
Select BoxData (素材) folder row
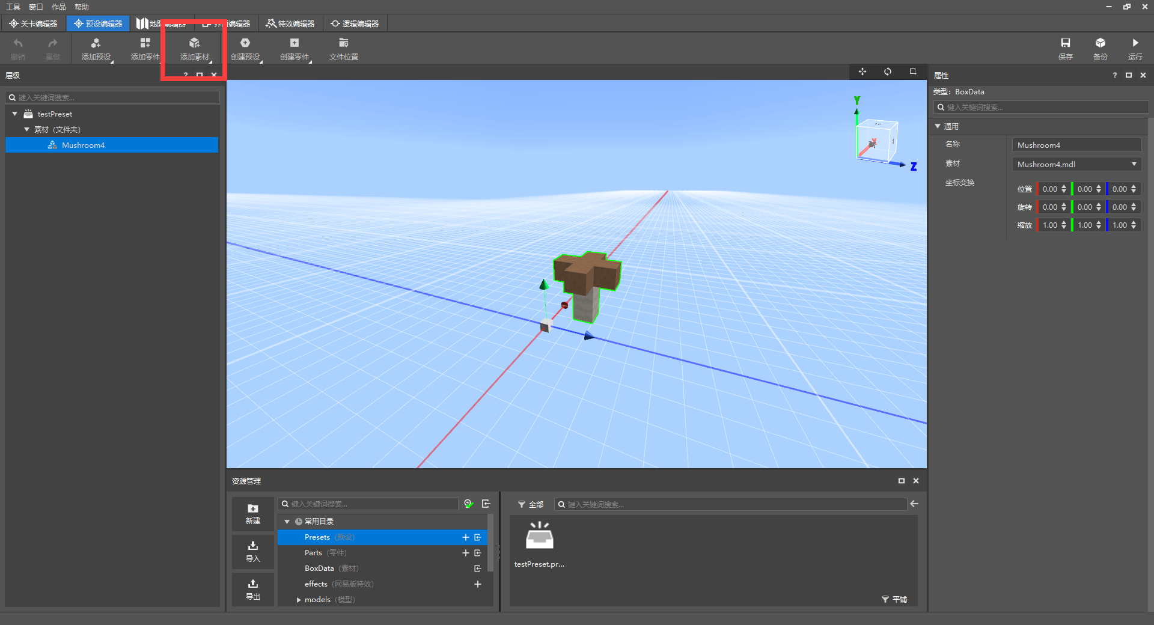382,569
